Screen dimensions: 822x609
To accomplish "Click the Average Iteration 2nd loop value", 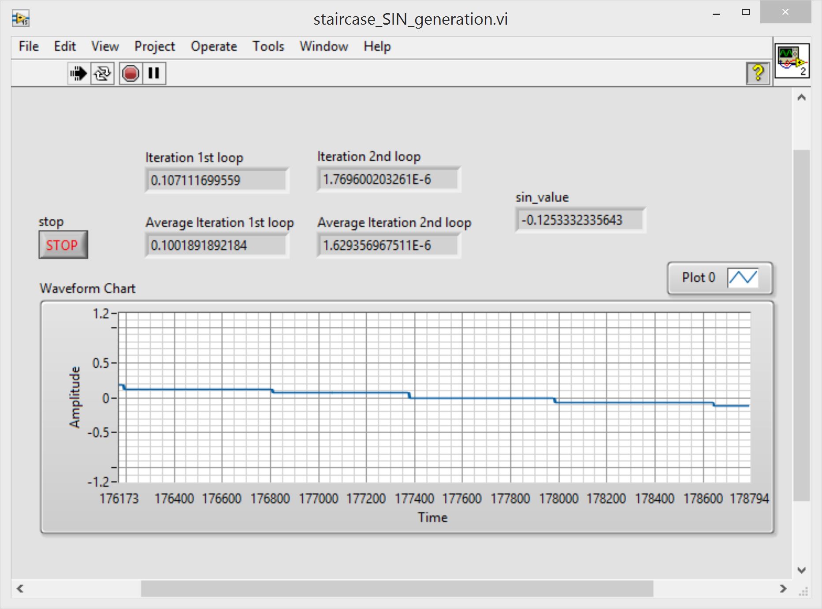I will point(388,245).
